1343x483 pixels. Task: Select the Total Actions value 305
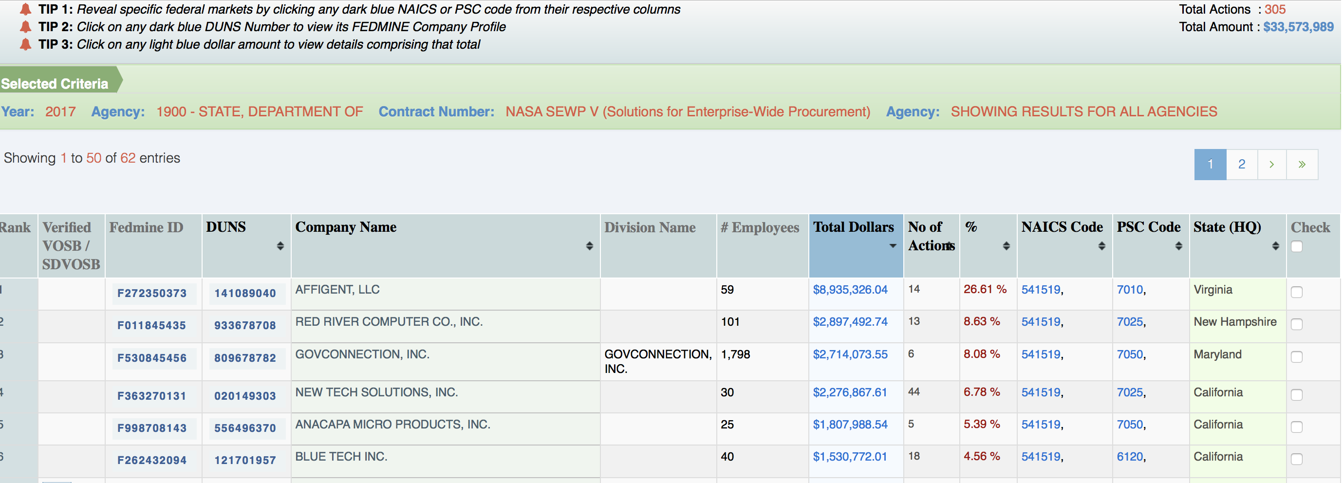[x=1275, y=9]
